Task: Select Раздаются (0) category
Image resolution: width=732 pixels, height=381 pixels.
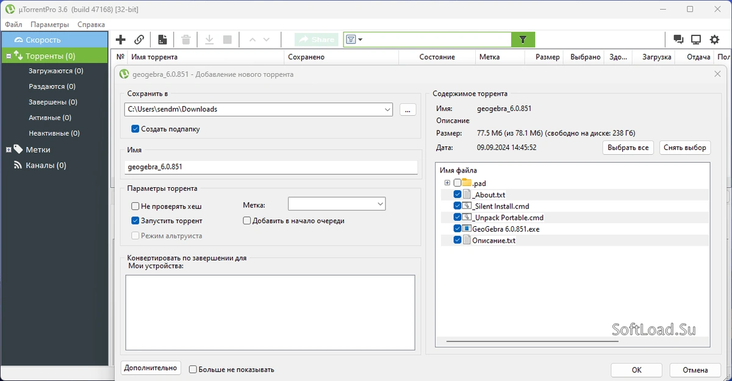Action: pos(52,87)
